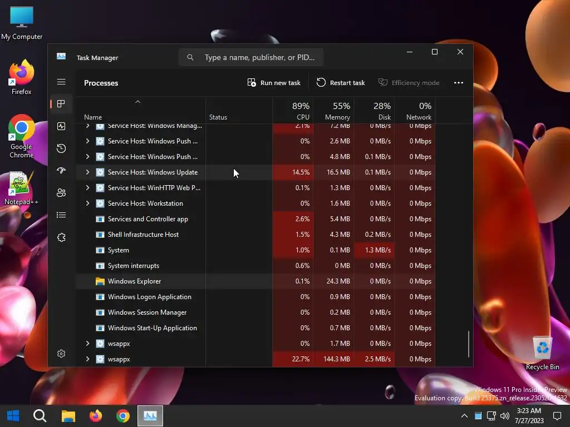570x427 pixels.
Task: Click Restart task button
Action: [341, 83]
